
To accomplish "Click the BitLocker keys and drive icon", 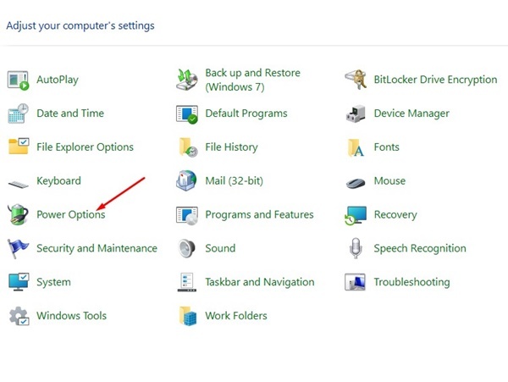I will (356, 80).
